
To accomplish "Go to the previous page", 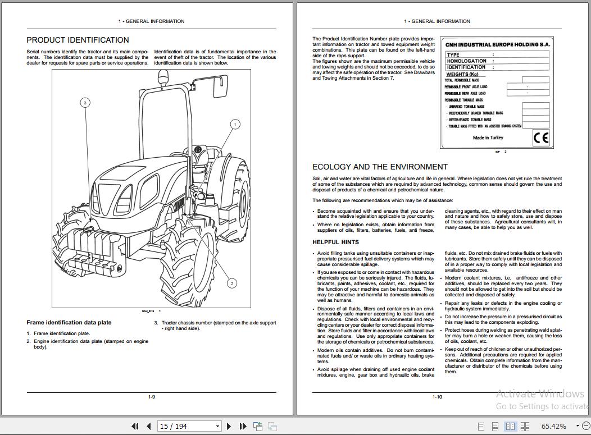I will click(x=149, y=427).
